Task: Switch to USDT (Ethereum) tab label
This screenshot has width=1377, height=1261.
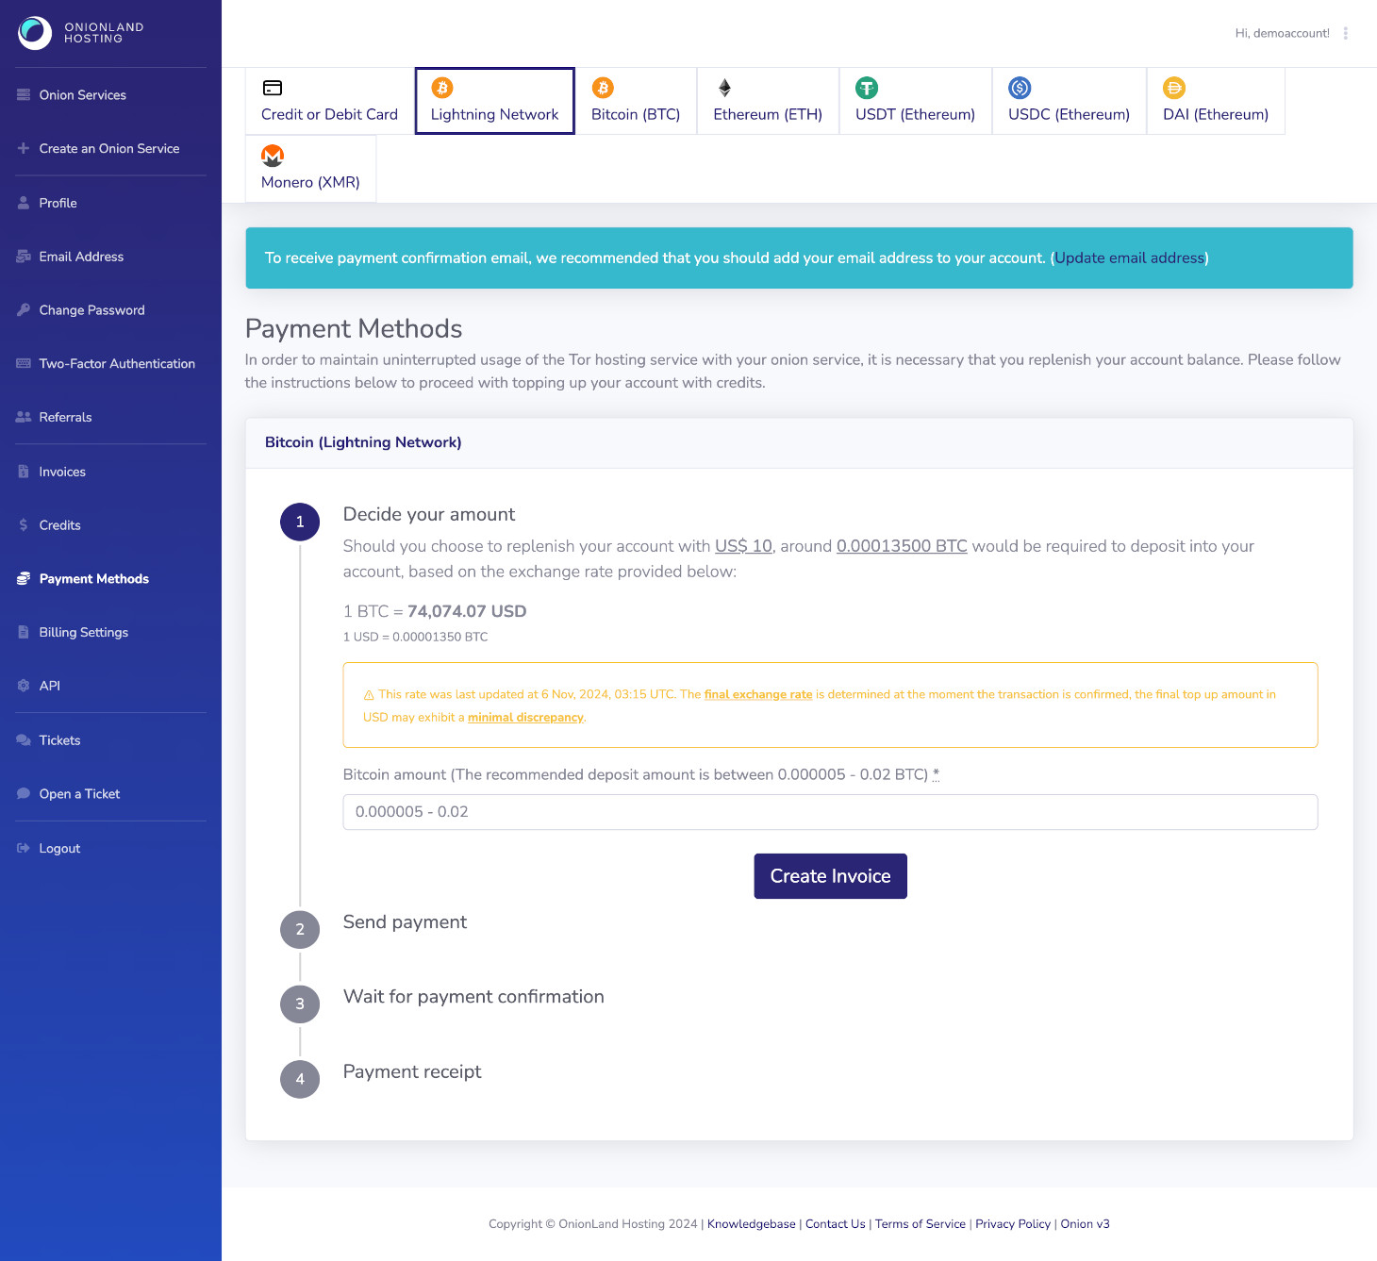Action: 915,114
